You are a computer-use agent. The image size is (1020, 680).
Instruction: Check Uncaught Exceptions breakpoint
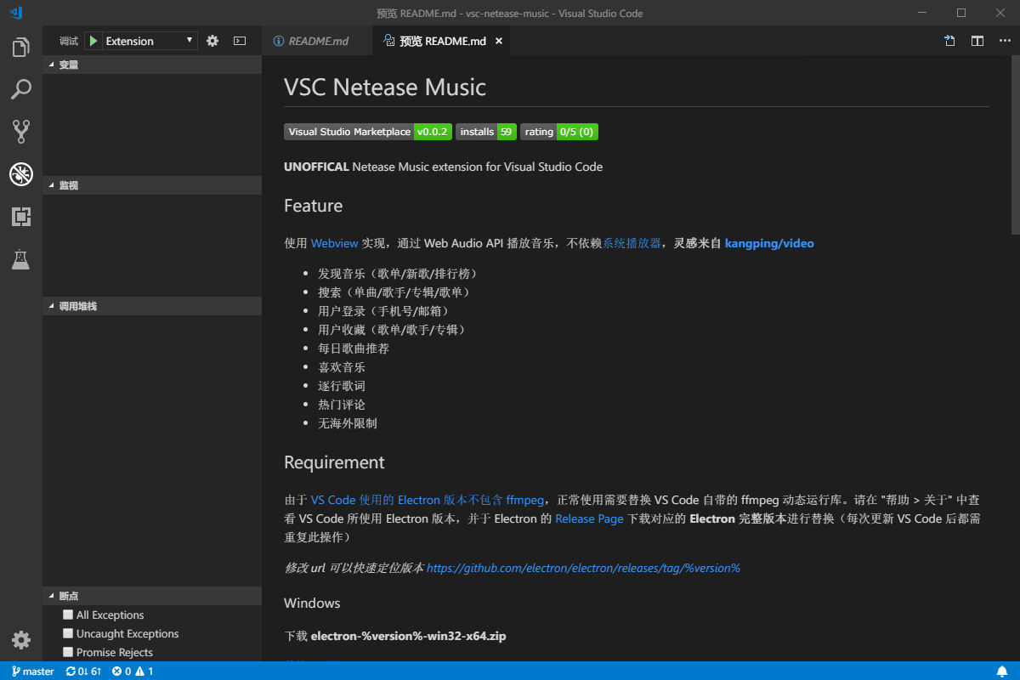(68, 633)
